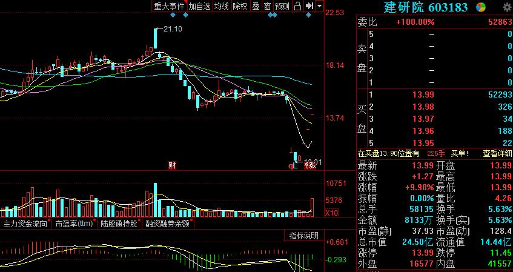This screenshot has width=513, height=272.
Task: Click stock name 建研院 603183
Action: click(x=426, y=7)
